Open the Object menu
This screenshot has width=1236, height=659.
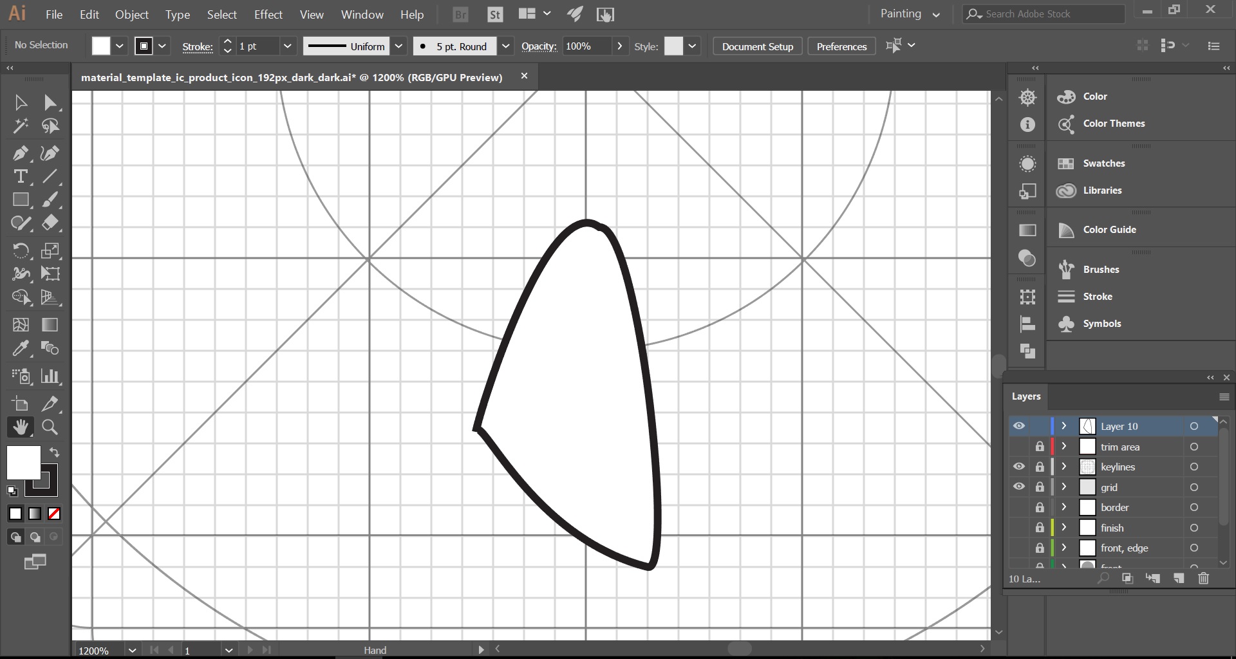coord(132,14)
